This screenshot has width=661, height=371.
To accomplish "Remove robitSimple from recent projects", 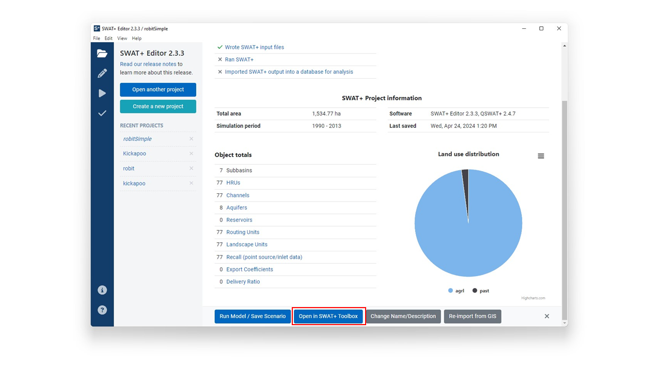I will (191, 139).
